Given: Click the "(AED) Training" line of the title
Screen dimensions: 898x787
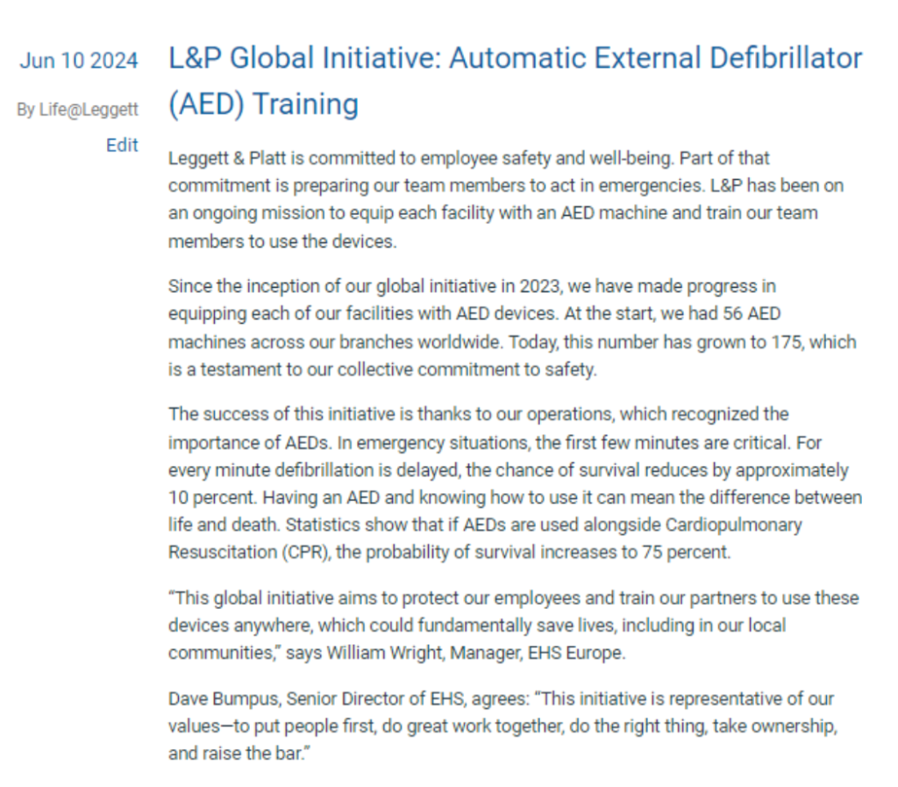Looking at the screenshot, I should (263, 104).
